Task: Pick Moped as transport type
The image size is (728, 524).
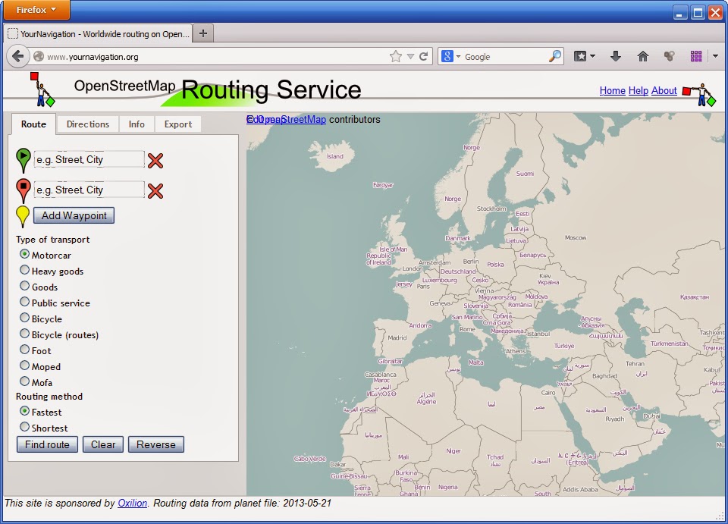Action: (24, 366)
